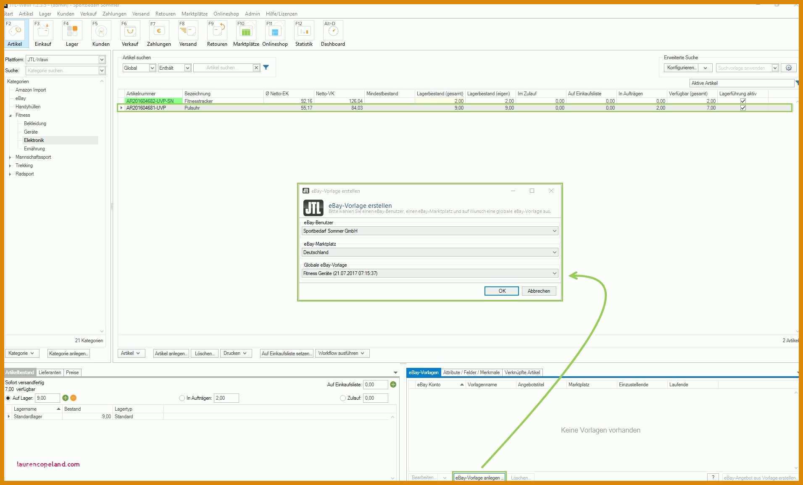Click the Auf Lager quantity field
The height and width of the screenshot is (485, 803).
47,398
